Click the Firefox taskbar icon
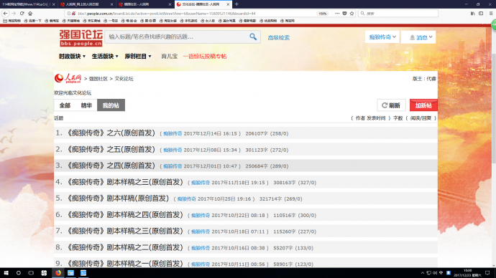The width and height of the screenshot is (496, 278). click(58, 273)
